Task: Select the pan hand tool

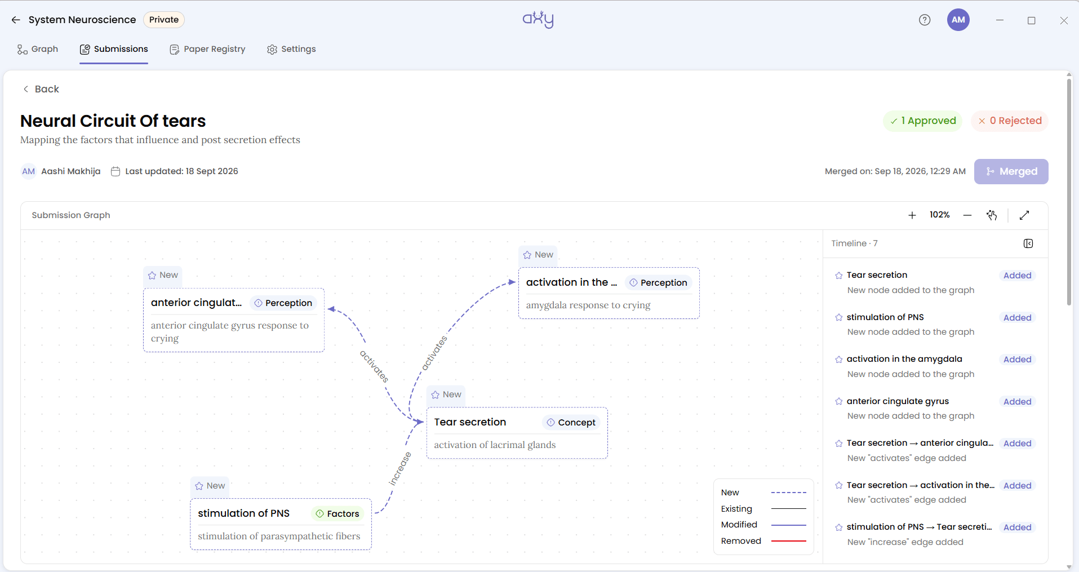Action: [x=992, y=215]
